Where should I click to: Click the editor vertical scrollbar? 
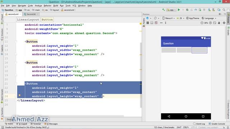(141, 75)
